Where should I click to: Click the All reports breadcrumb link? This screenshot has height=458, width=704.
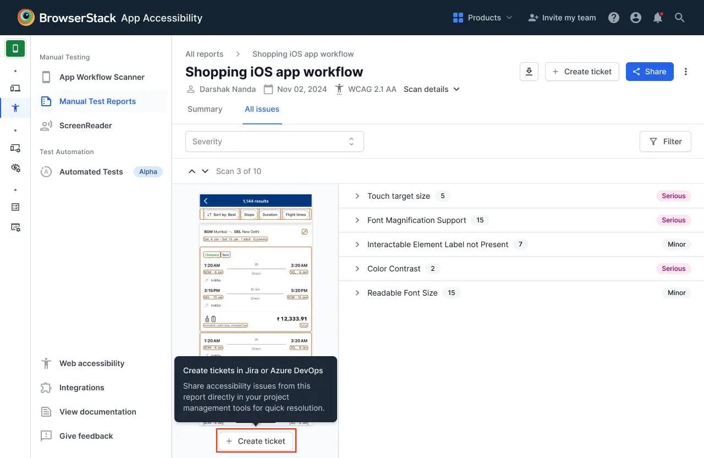coord(204,54)
